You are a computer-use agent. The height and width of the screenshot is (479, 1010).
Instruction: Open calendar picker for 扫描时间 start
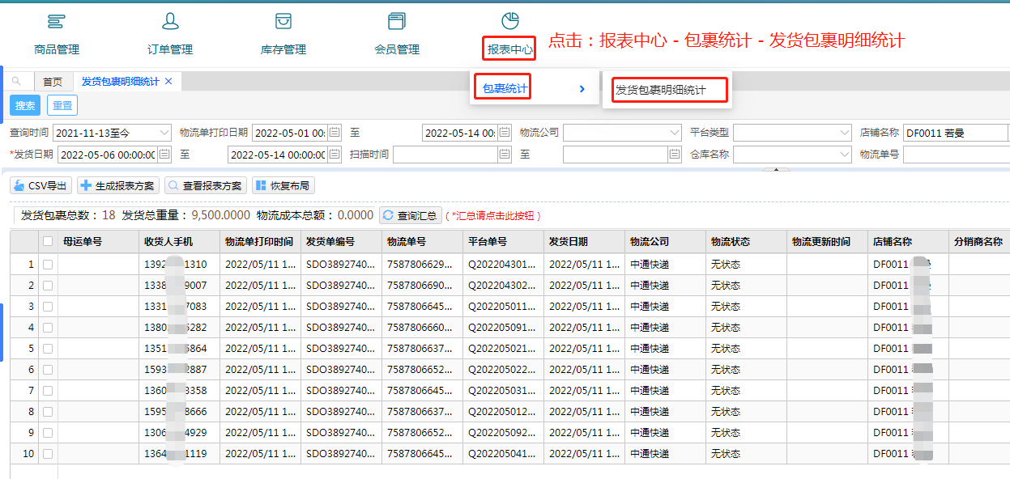coord(505,155)
